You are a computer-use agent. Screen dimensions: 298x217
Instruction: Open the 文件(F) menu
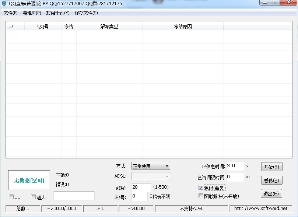click(10, 13)
